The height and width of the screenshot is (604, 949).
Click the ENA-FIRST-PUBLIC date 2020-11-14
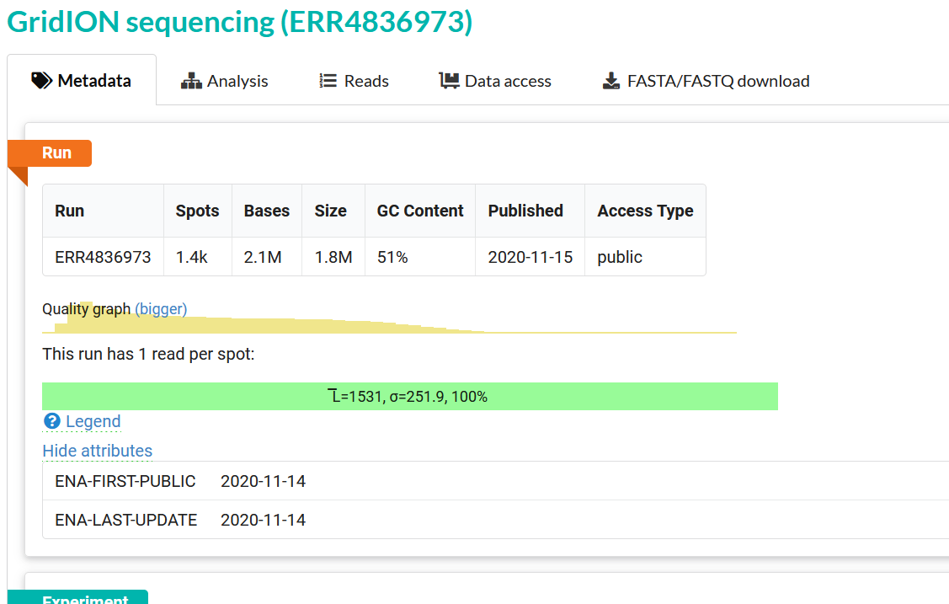tap(264, 481)
